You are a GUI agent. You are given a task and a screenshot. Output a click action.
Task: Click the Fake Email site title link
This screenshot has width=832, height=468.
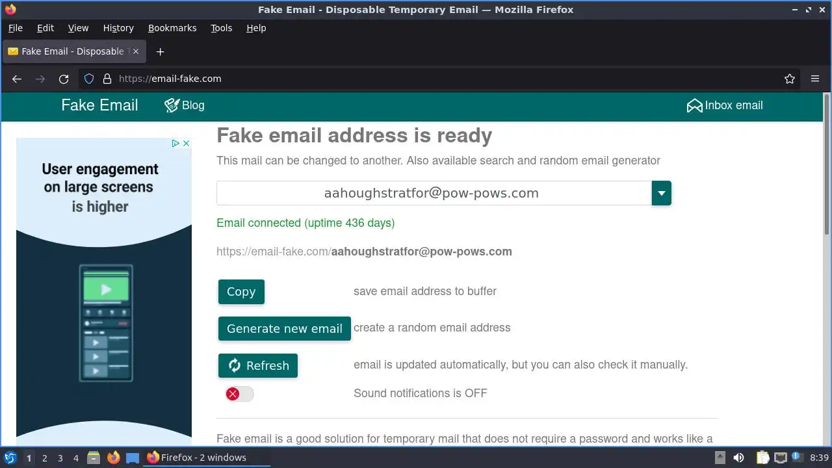99,105
